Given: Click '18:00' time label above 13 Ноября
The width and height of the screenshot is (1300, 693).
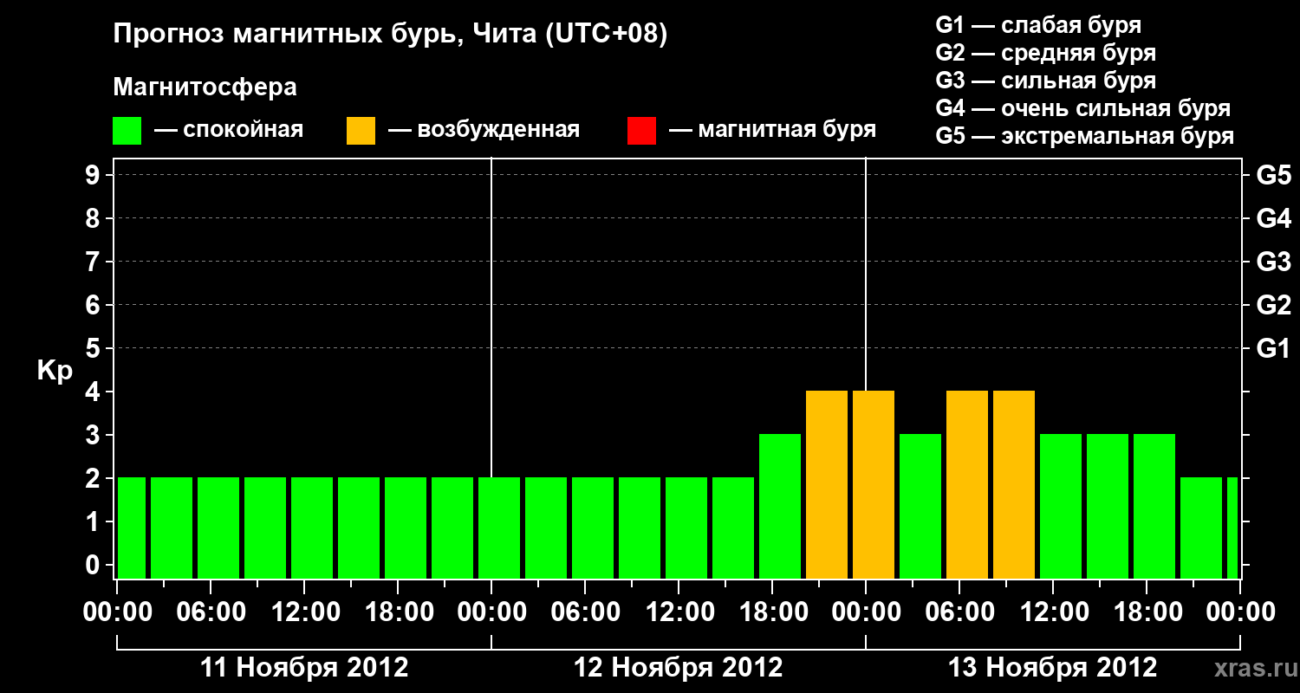Looking at the screenshot, I should pyautogui.click(x=1147, y=612).
